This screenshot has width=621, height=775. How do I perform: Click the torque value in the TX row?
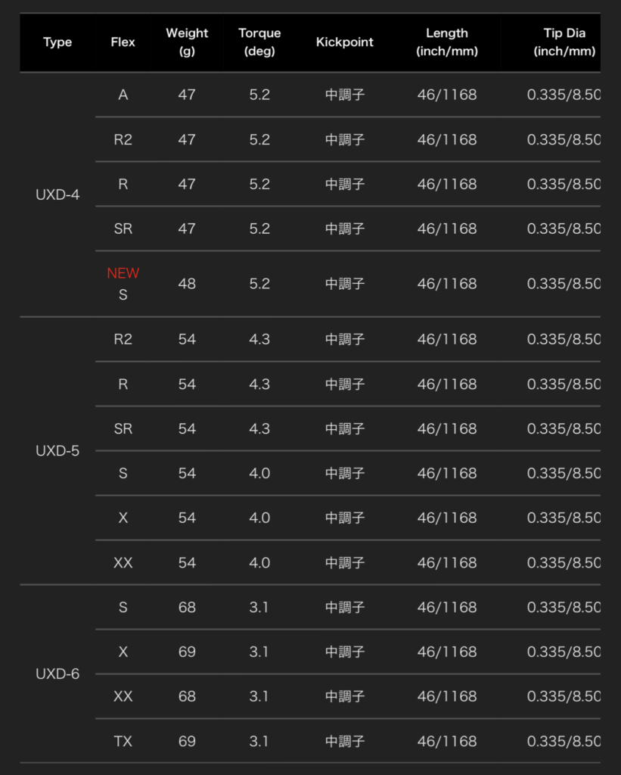[259, 742]
